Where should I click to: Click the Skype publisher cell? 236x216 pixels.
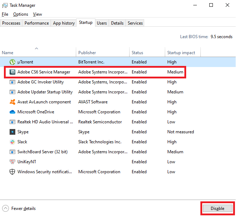click(x=84, y=132)
